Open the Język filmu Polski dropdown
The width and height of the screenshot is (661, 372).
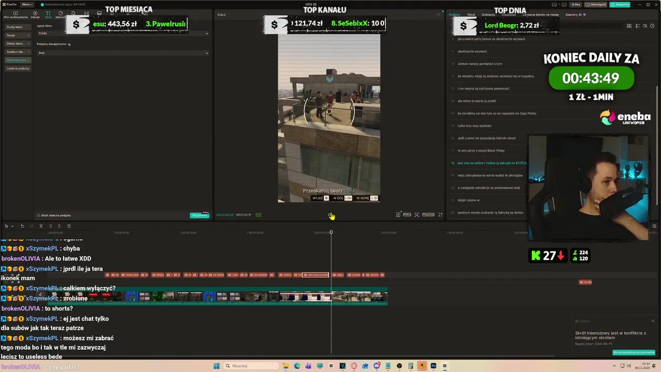123,34
